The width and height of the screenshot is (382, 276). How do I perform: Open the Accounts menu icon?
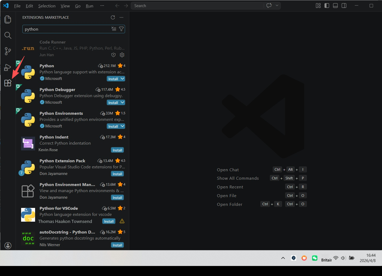(x=8, y=246)
